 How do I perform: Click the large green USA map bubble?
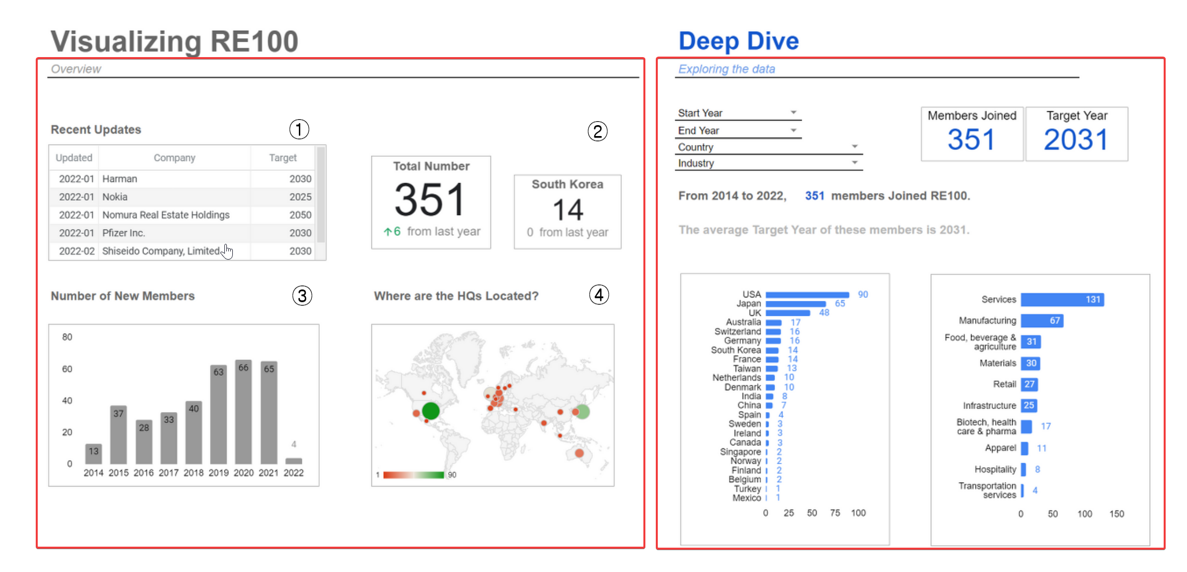pyautogui.click(x=430, y=411)
